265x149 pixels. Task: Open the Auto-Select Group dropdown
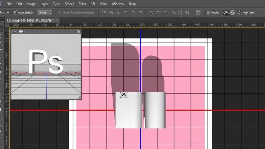coord(44,12)
